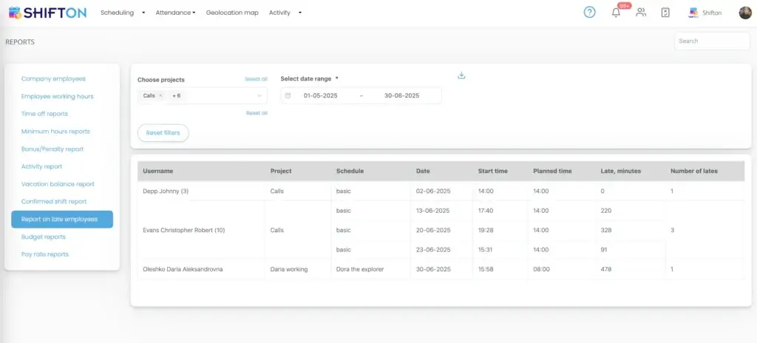Open the help question mark icon
This screenshot has width=757, height=343.
point(589,13)
